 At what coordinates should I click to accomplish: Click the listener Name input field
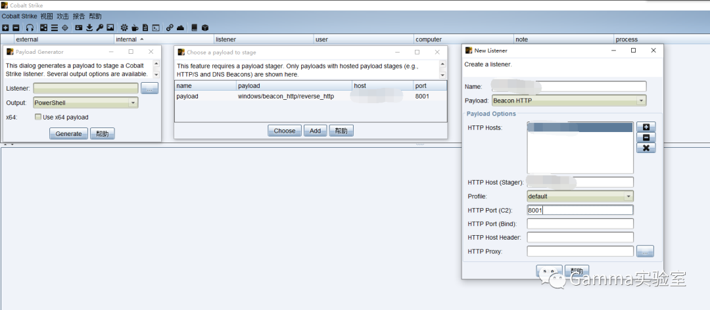click(569, 87)
